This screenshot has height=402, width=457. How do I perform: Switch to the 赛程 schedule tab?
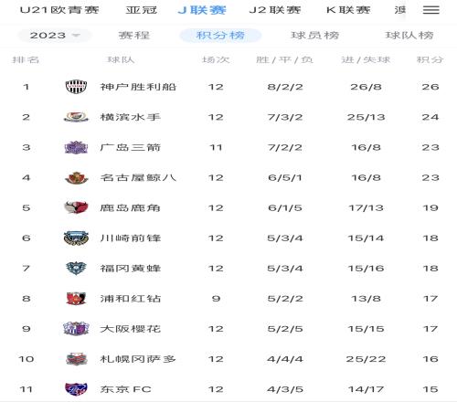pyautogui.click(x=134, y=36)
